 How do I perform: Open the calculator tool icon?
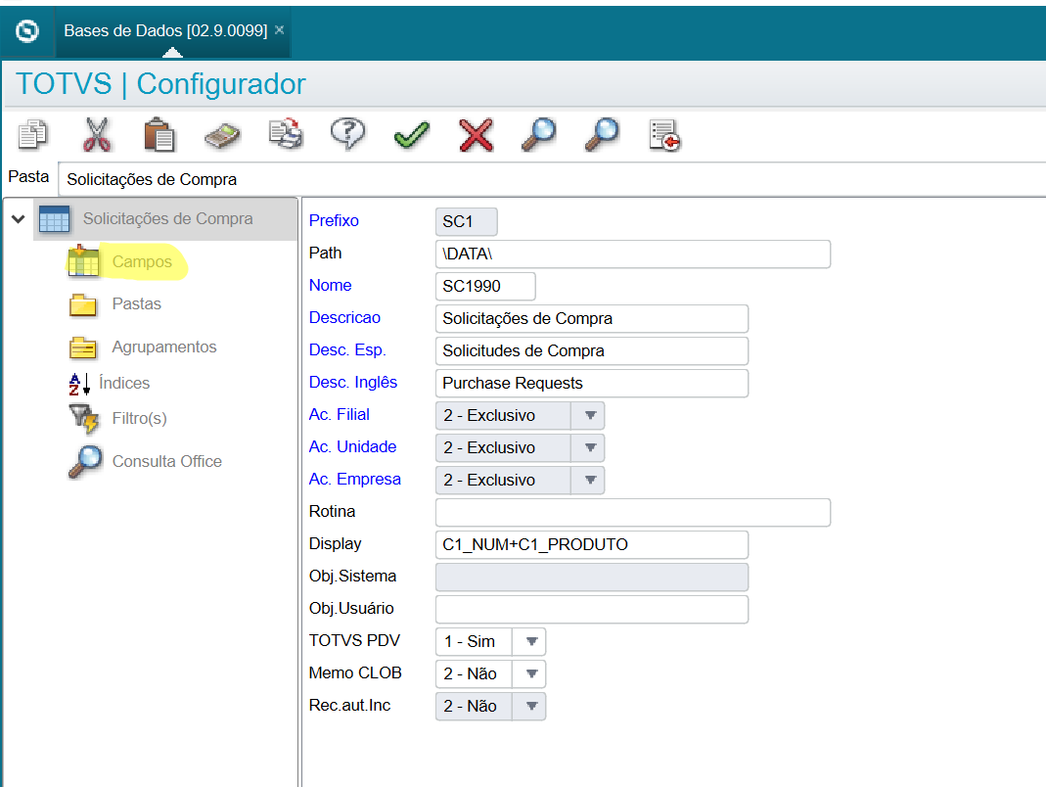point(222,135)
